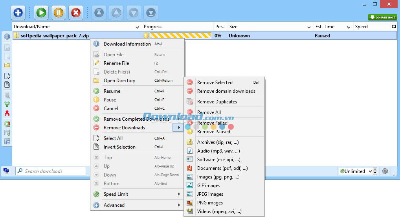Image resolution: width=400 pixels, height=217 pixels.
Task: Click the yellow Pause toolbar button
Action: click(x=59, y=13)
